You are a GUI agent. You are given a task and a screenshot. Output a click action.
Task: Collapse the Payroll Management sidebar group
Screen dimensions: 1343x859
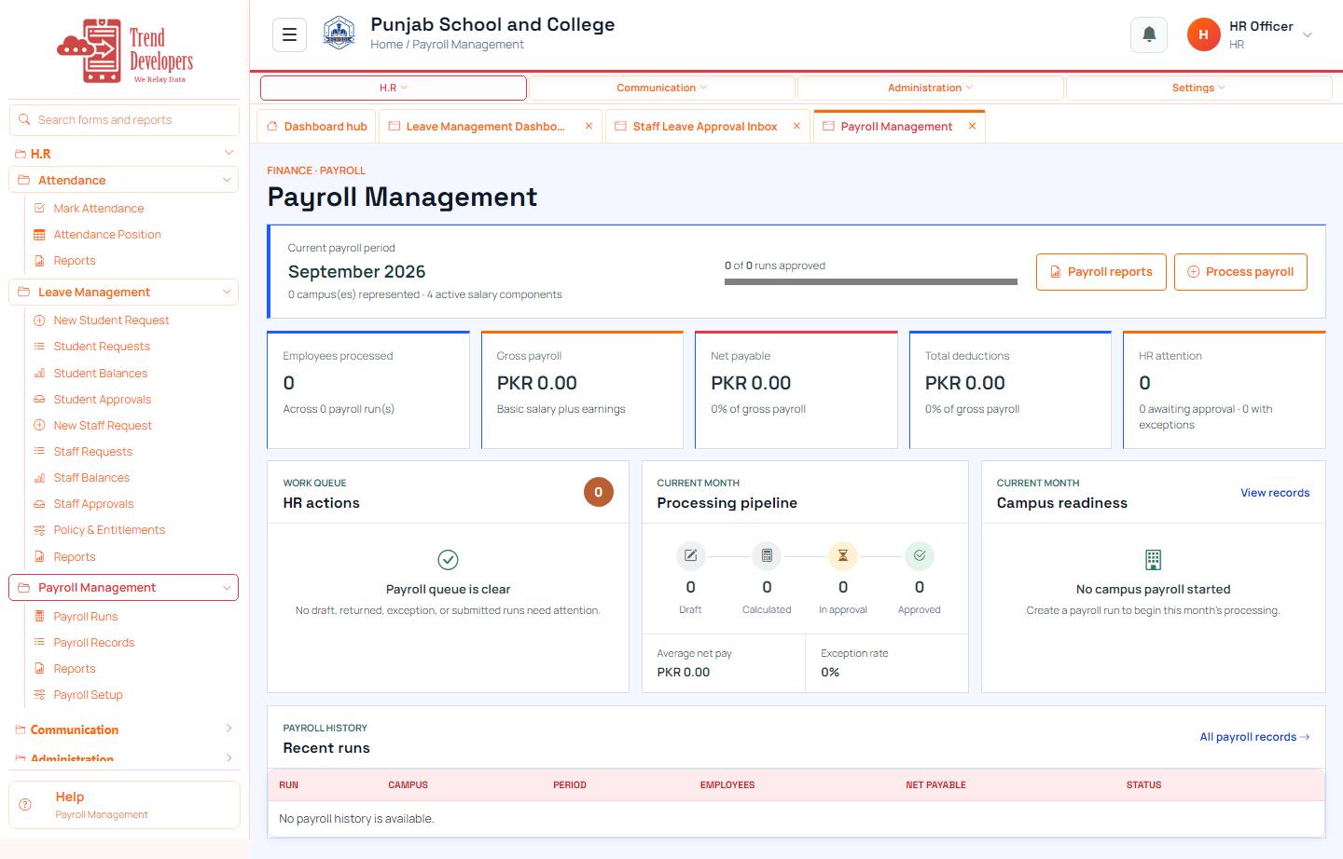227,588
